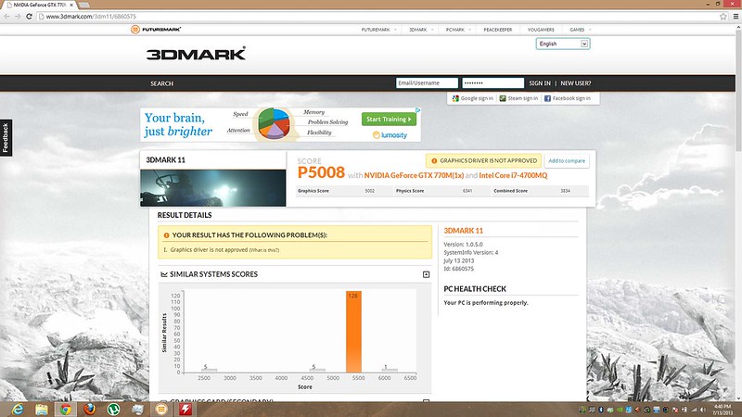Screen dimensions: 742x417
Task: Click the Facebook sign in icon
Action: (547, 98)
